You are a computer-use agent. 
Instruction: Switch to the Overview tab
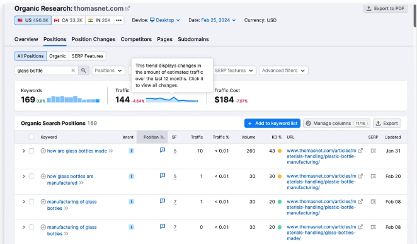(26, 39)
